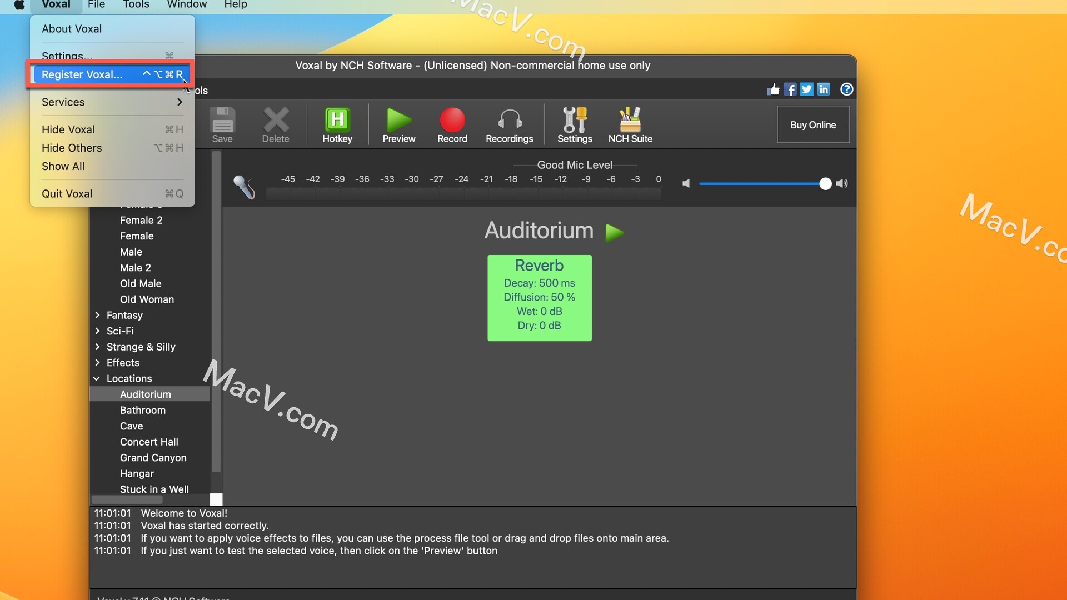
Task: Click the Delete toolbar icon
Action: coord(276,125)
